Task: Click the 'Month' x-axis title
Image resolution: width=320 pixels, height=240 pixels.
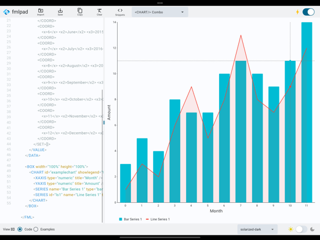Action: coord(216,211)
